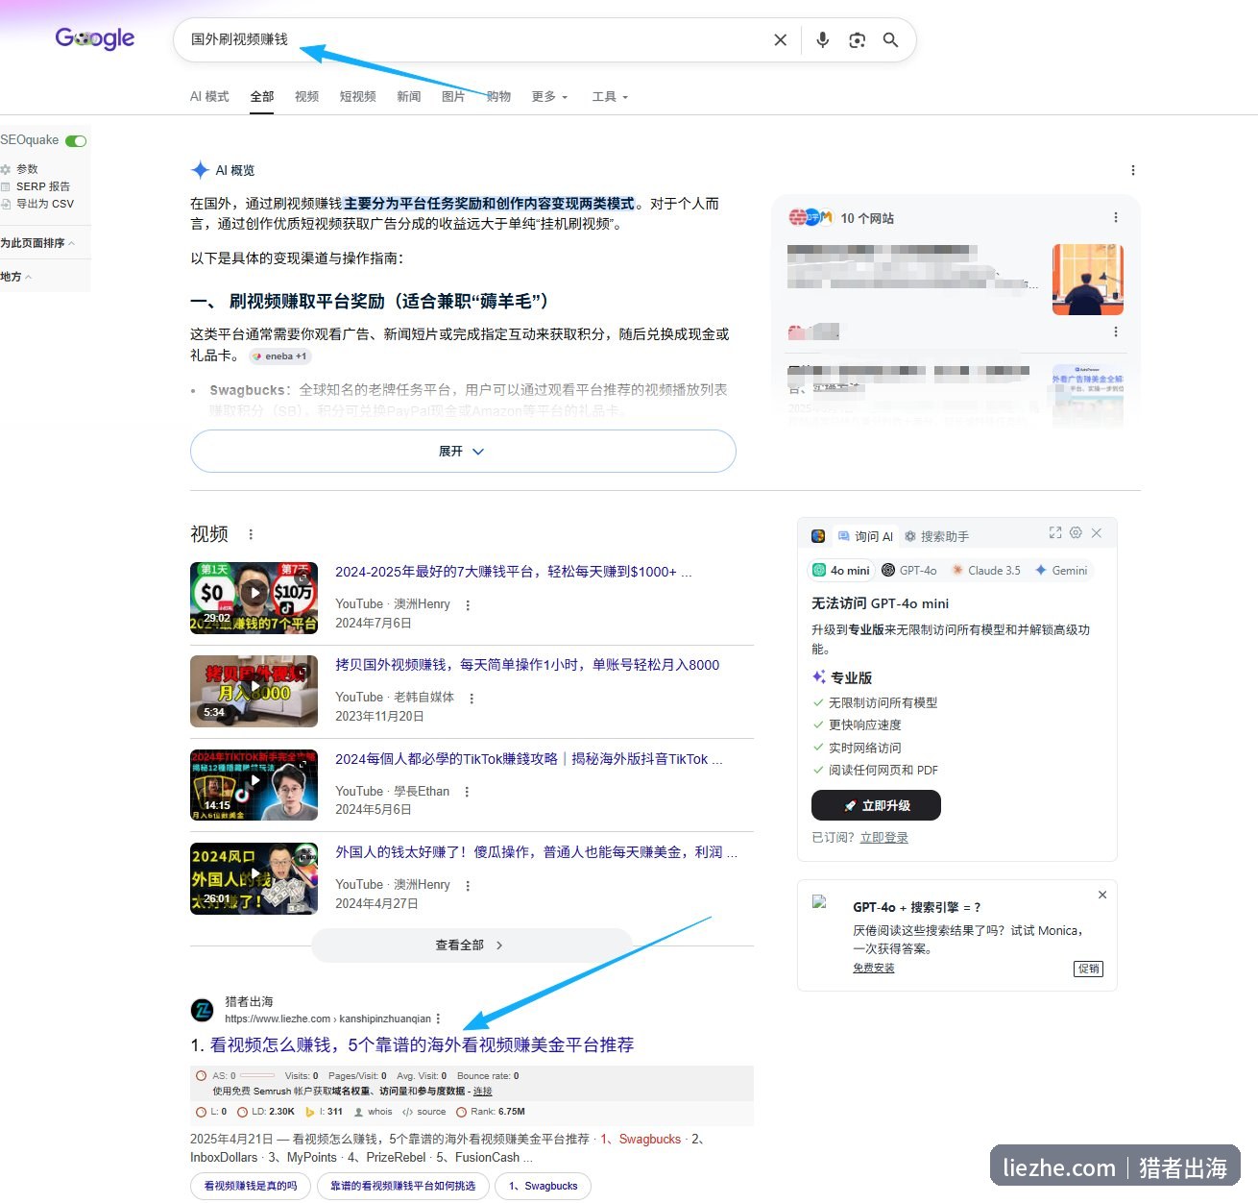Expand 为此页面排序 in SEOquake sidebar
Screen dimensions: 1258x1203
click(37, 243)
